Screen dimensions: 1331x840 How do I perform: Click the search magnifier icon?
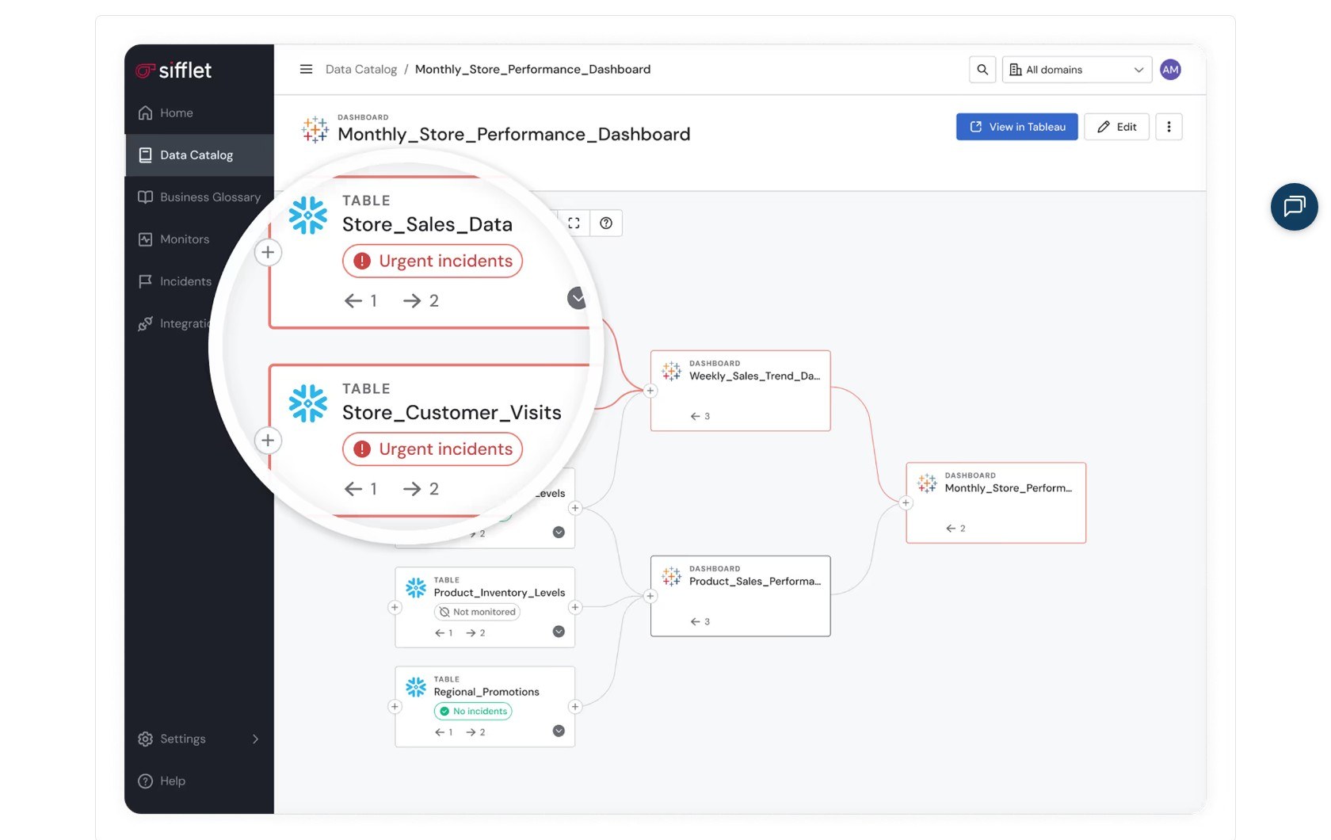pyautogui.click(x=982, y=70)
